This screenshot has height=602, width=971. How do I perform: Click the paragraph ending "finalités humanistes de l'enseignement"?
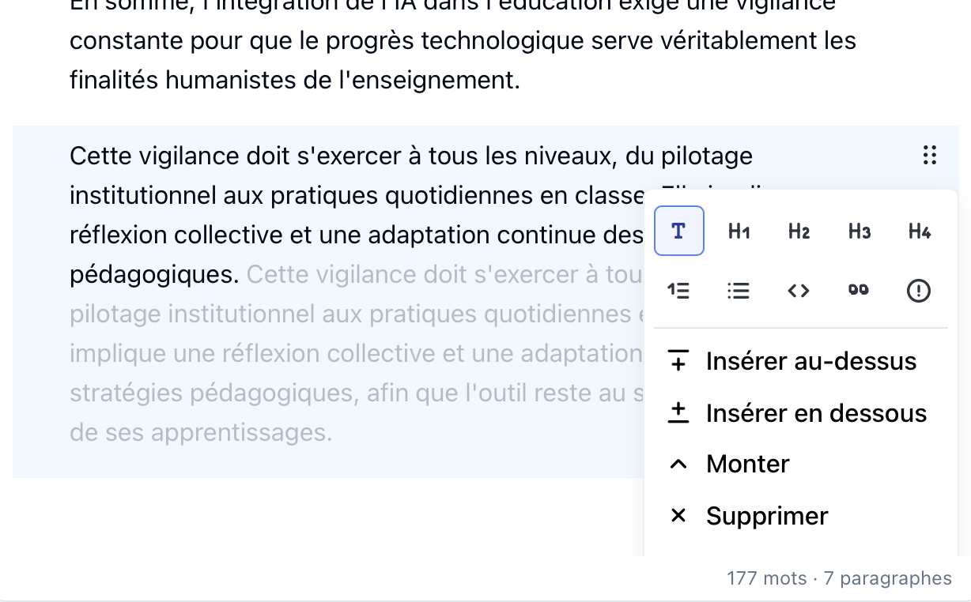tap(294, 80)
